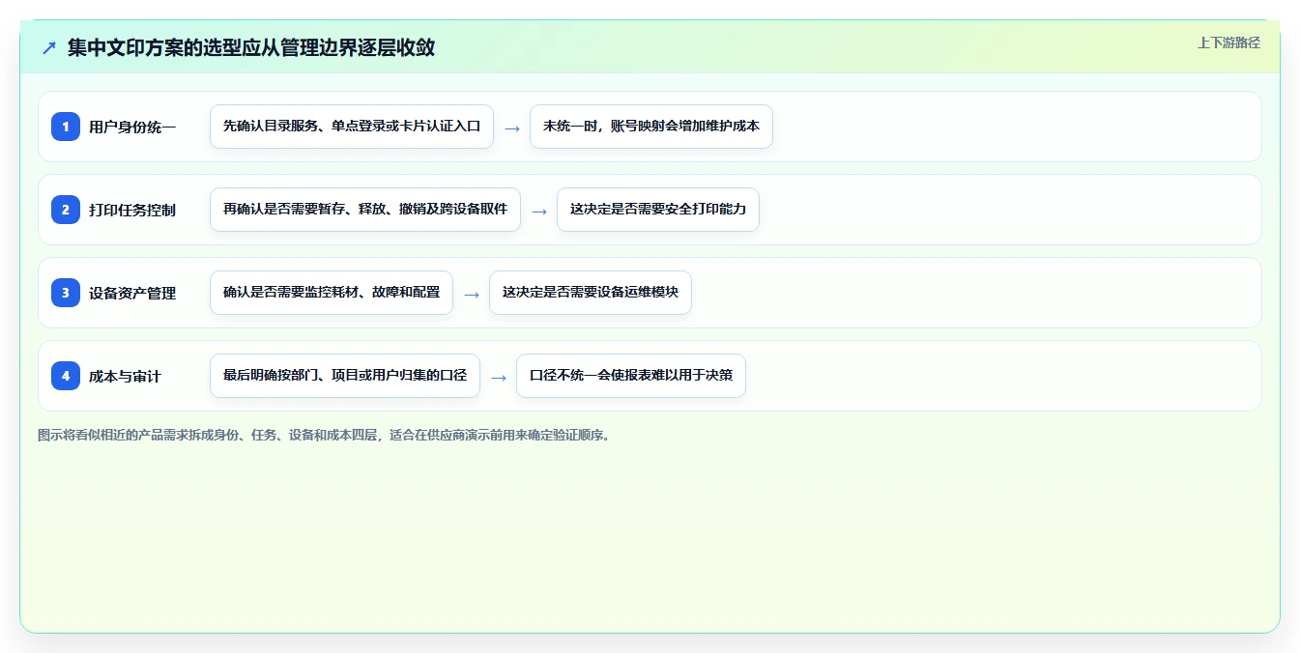
Task: Click the box 这决定是否需要安全打印能力
Action: pos(658,210)
